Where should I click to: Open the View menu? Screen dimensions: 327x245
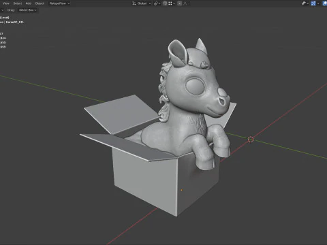point(6,3)
